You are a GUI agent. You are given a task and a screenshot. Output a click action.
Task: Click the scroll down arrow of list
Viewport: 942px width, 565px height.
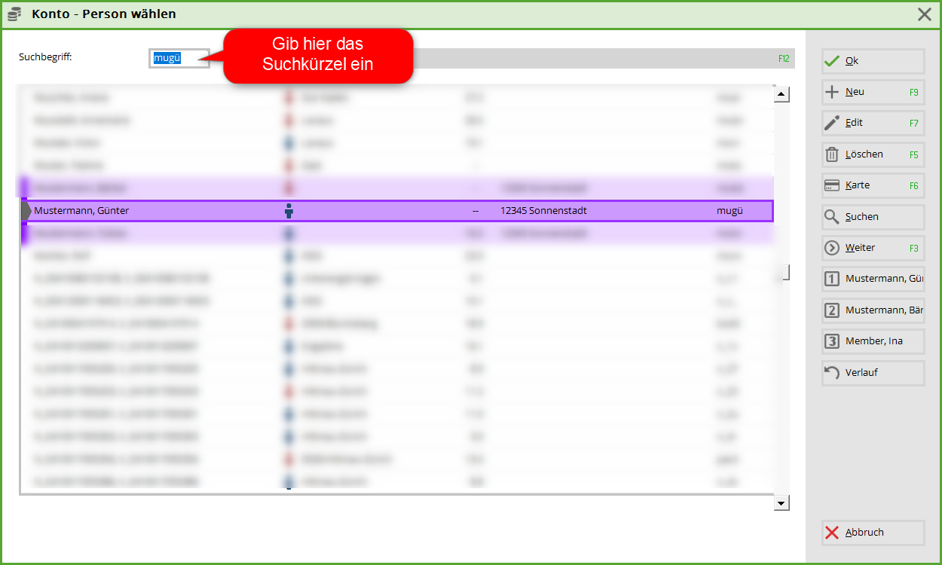tap(781, 502)
